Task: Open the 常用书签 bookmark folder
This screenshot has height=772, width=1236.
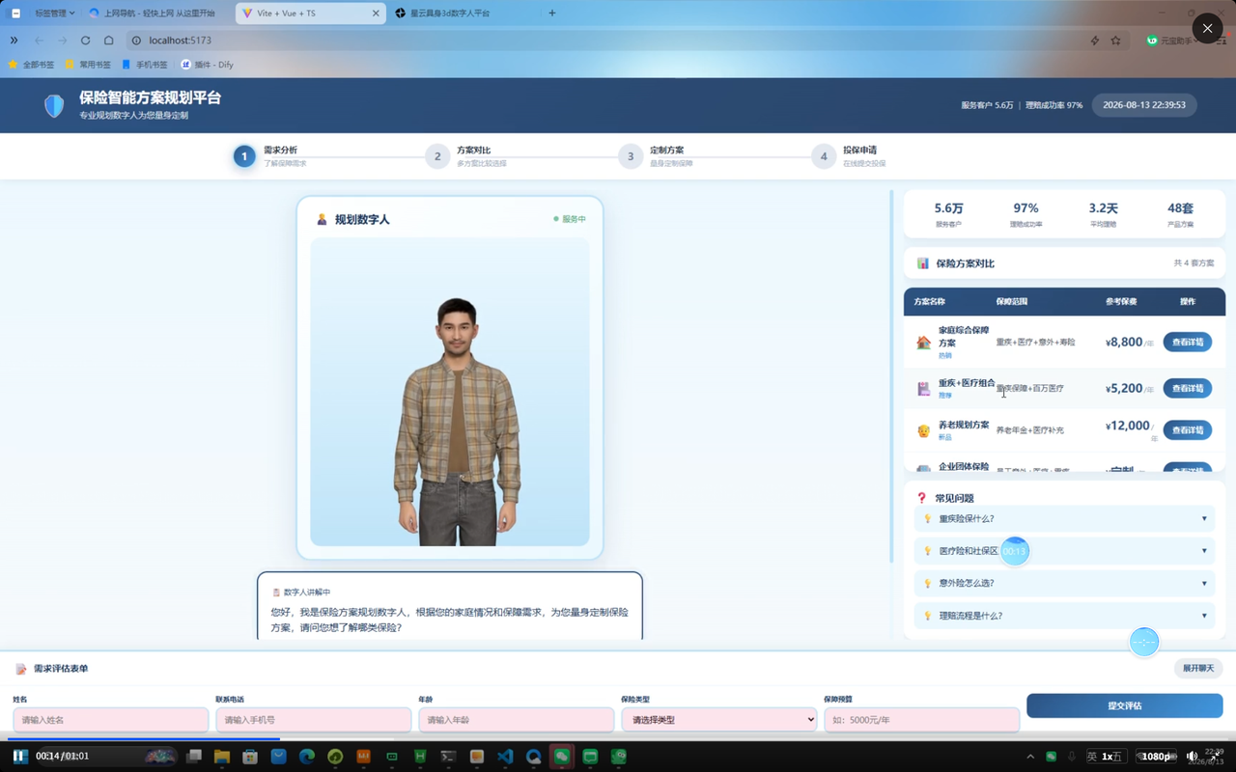Action: pyautogui.click(x=88, y=65)
